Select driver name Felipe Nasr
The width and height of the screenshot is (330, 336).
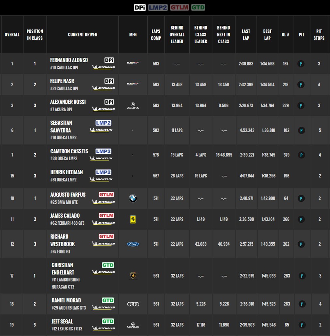coord(62,81)
